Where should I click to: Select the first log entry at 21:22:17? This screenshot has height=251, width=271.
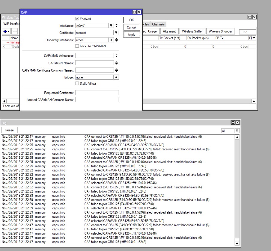[118, 137]
